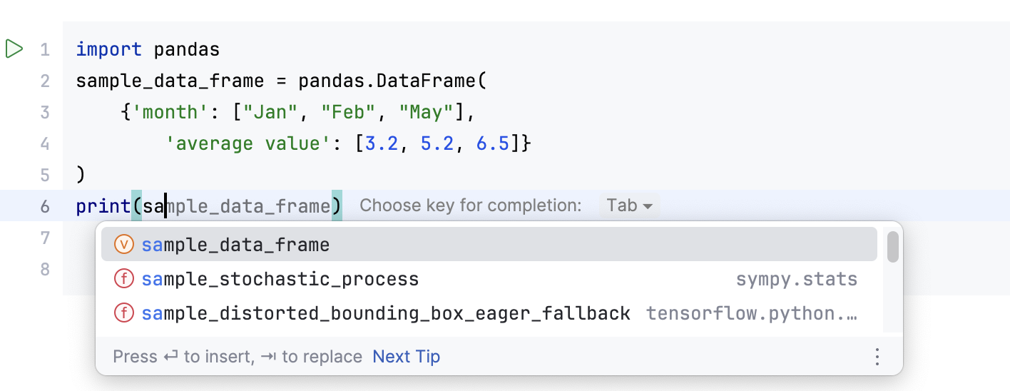The height and width of the screenshot is (391, 1010).
Task: Click line number 5 in the gutter
Action: (45, 176)
